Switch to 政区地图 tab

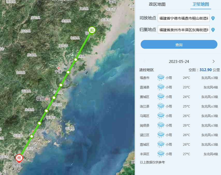click(157, 4)
